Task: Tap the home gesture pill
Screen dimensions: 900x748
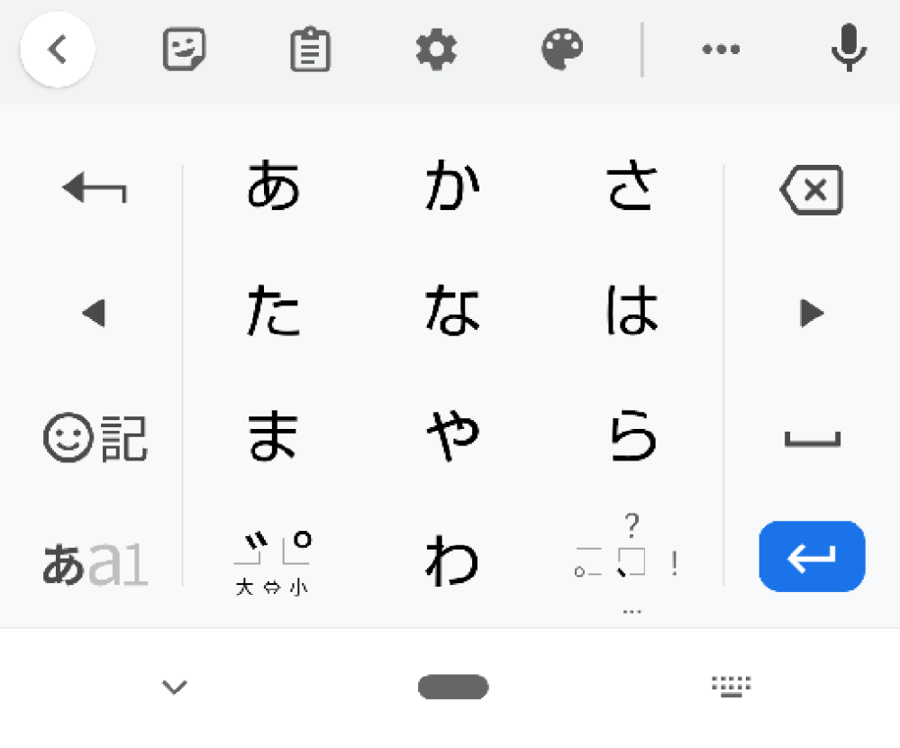Action: tap(453, 688)
